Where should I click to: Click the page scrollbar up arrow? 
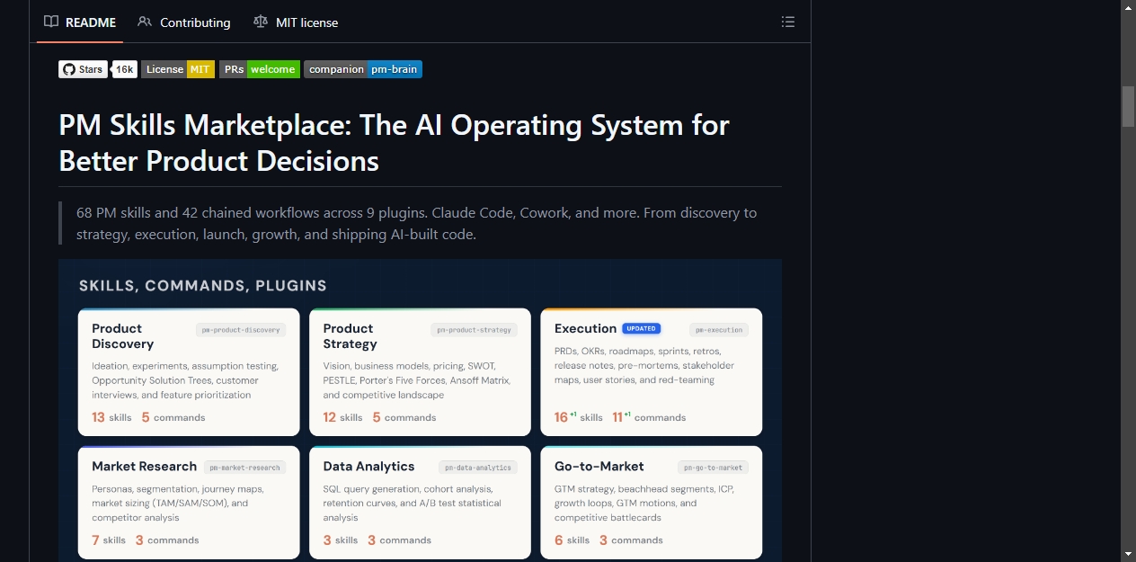pos(1128,7)
